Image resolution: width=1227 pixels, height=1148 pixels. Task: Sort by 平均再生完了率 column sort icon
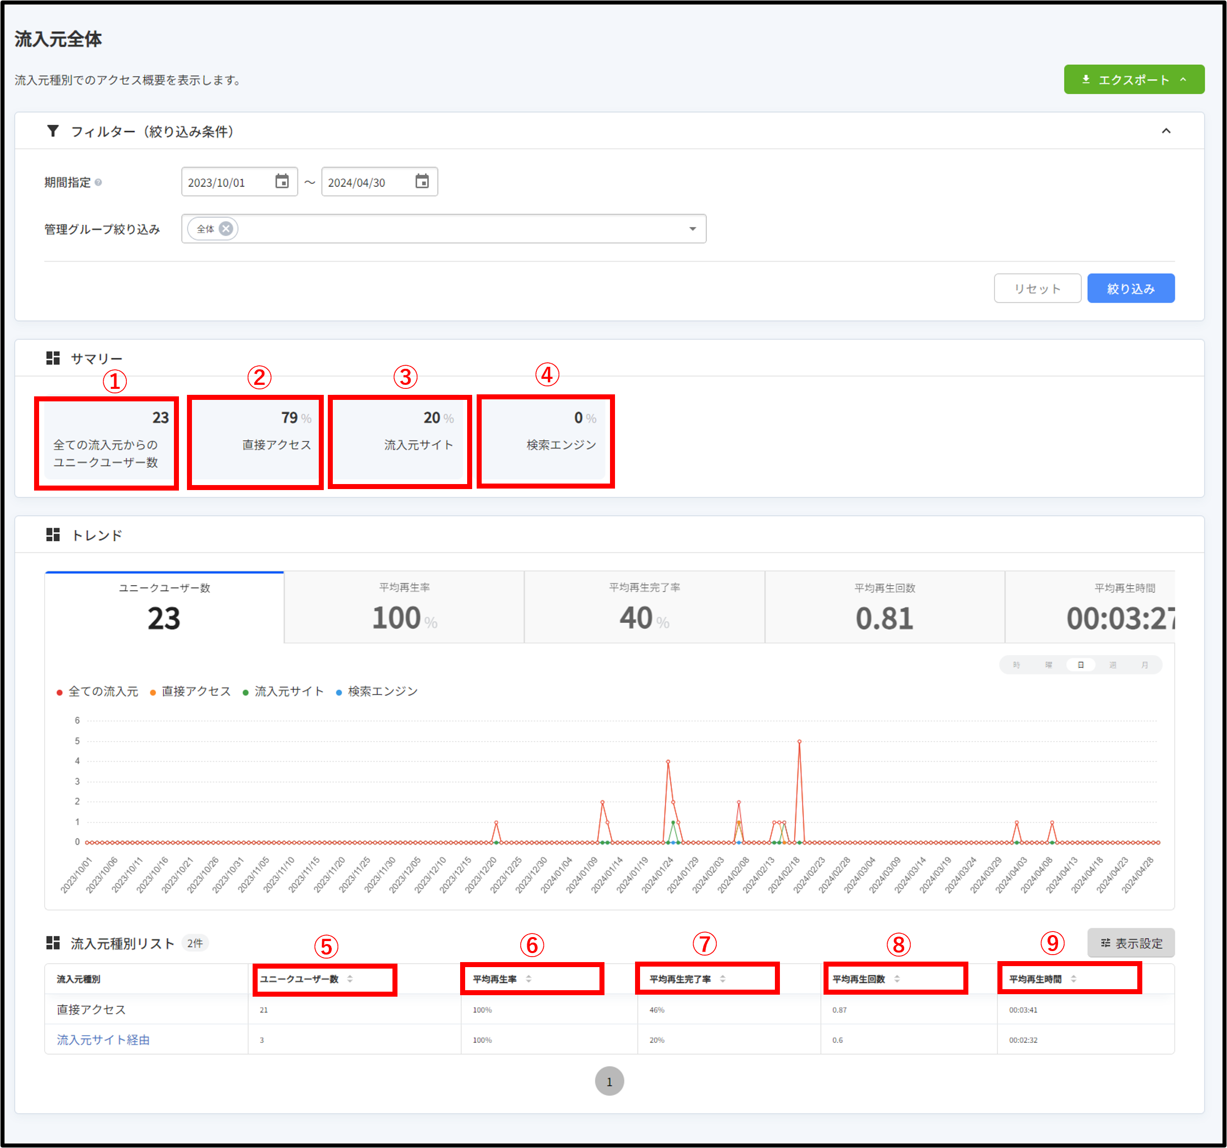click(722, 979)
